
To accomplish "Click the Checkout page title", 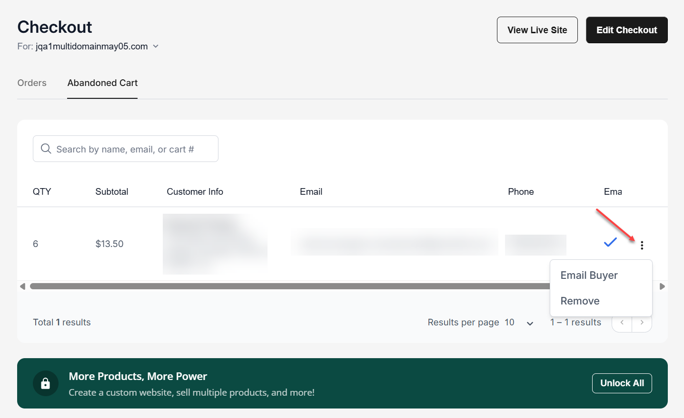I will pos(55,27).
